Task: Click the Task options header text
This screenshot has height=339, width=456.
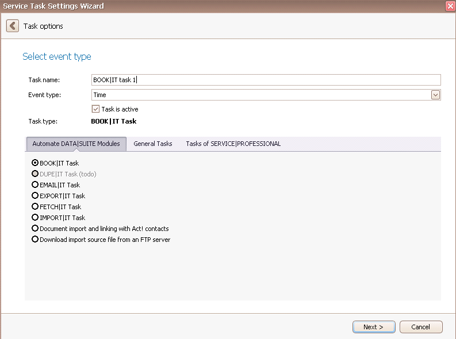Action: click(43, 26)
